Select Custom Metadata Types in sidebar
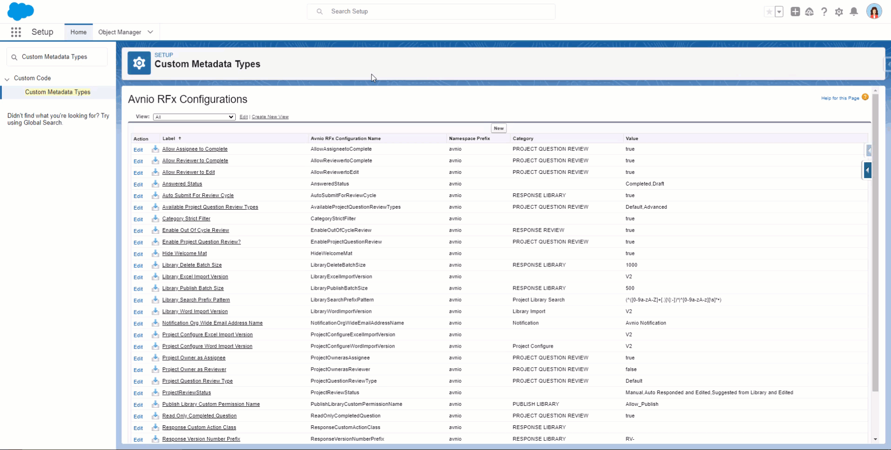 pyautogui.click(x=58, y=92)
